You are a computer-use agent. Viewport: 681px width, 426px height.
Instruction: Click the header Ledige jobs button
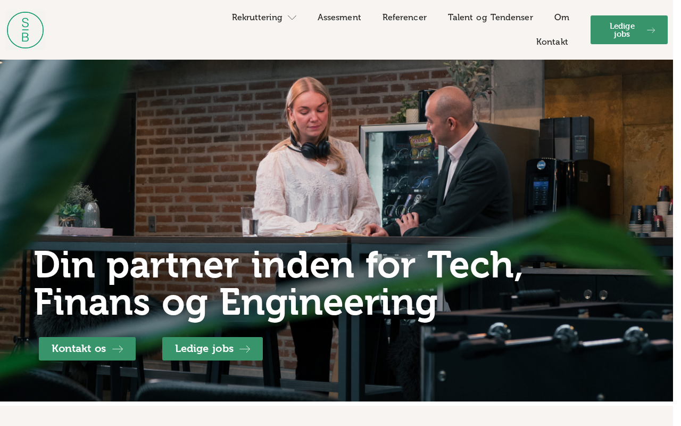[629, 30]
